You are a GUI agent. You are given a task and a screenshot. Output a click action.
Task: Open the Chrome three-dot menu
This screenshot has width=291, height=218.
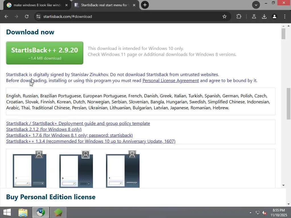[285, 16]
